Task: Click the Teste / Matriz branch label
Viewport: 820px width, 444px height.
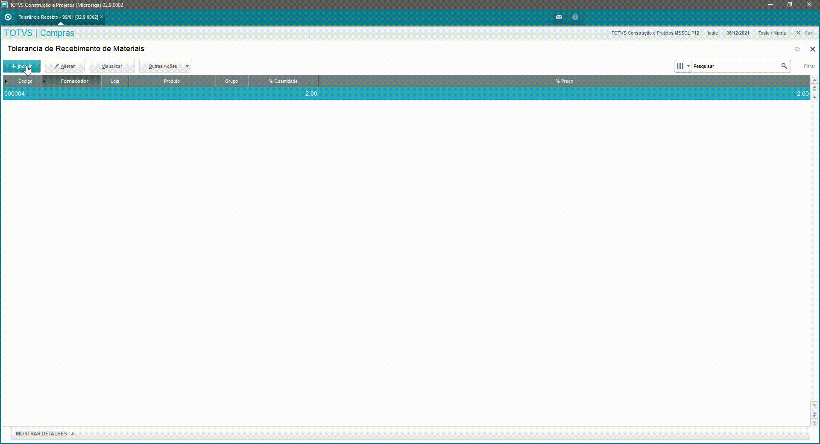Action: click(772, 33)
